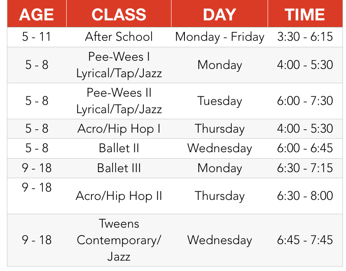Click the AGE column header
This screenshot has width=346, height=271.
coord(37,15)
